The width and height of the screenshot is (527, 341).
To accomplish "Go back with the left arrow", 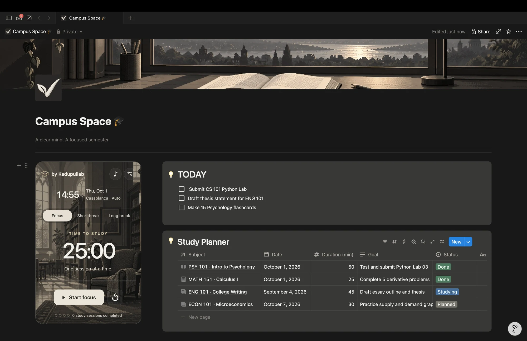I will tap(40, 18).
